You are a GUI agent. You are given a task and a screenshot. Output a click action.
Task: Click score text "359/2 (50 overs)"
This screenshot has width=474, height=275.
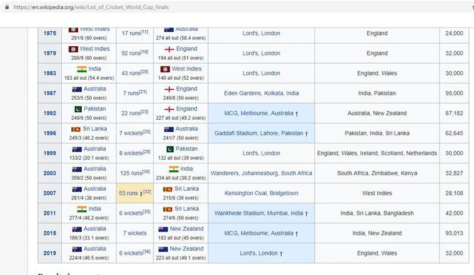point(89,178)
